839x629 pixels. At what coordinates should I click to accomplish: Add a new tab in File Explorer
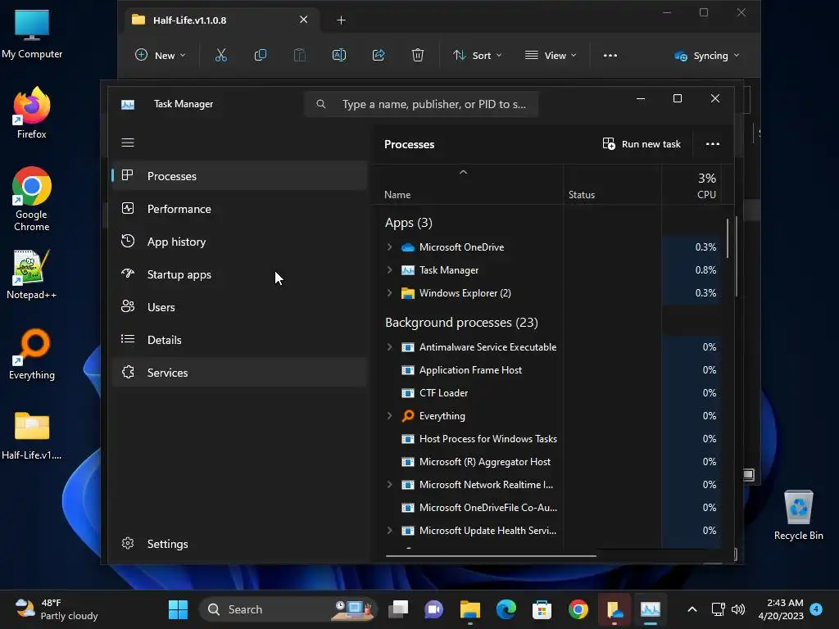(341, 20)
